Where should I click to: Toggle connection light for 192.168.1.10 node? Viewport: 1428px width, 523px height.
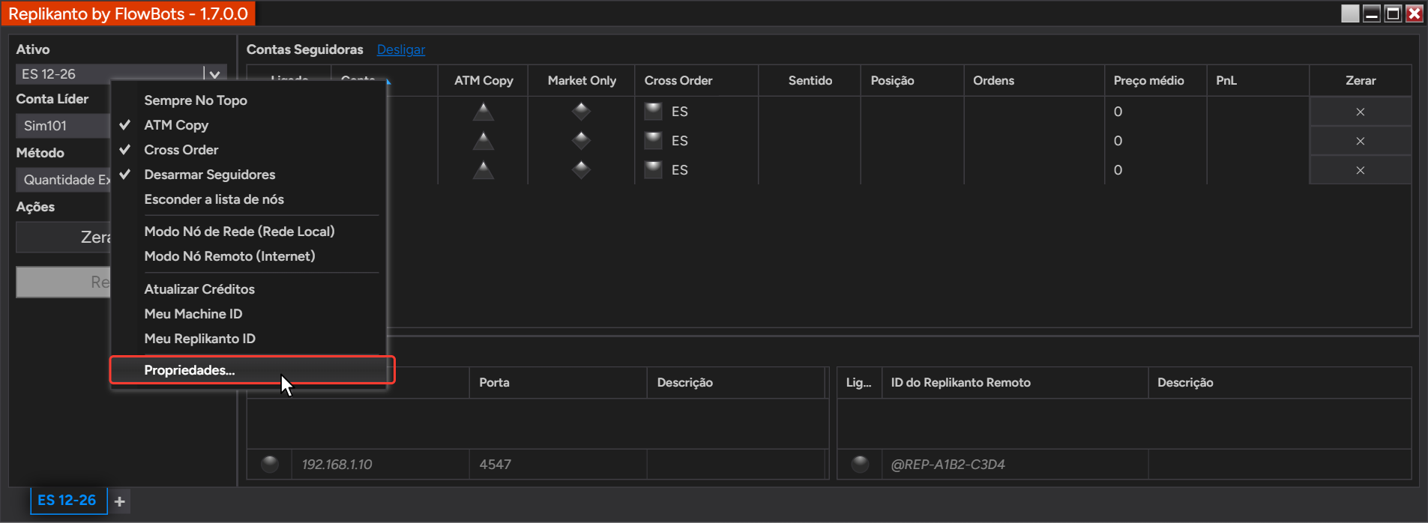(x=270, y=464)
